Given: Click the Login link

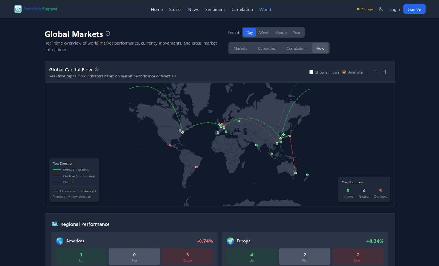Looking at the screenshot, I should (x=395, y=9).
